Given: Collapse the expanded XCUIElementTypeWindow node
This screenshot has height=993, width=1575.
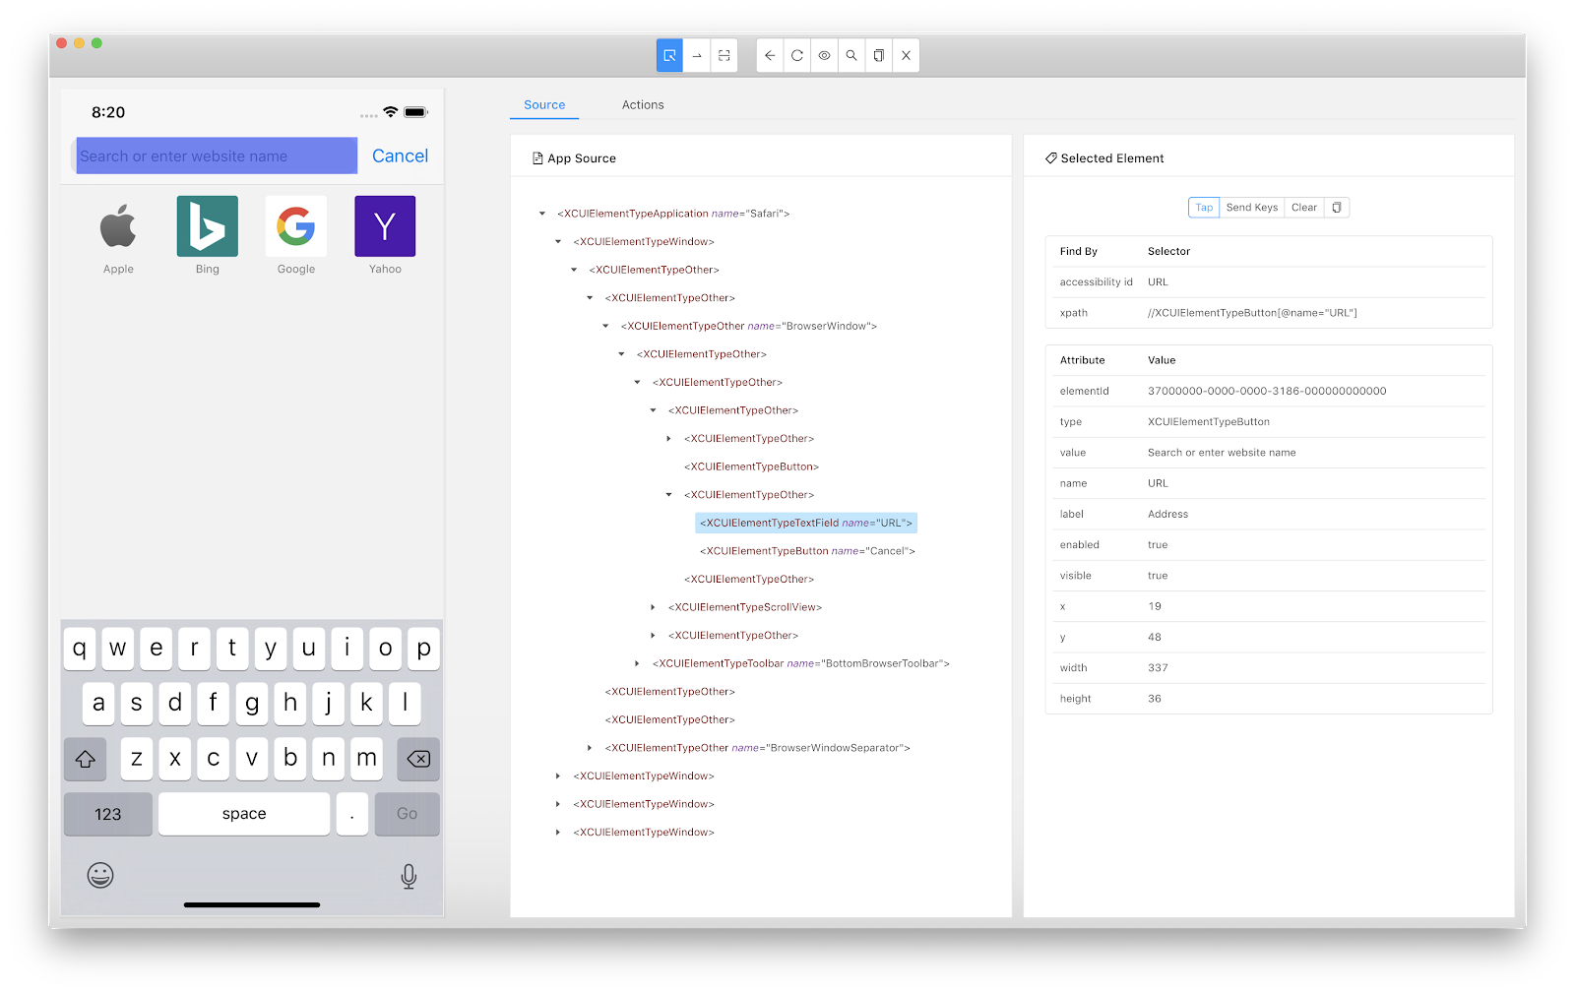Looking at the screenshot, I should (558, 242).
